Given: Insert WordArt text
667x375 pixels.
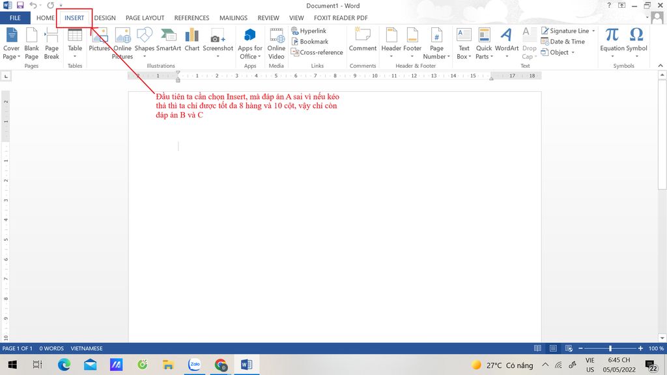Looking at the screenshot, I should click(507, 44).
